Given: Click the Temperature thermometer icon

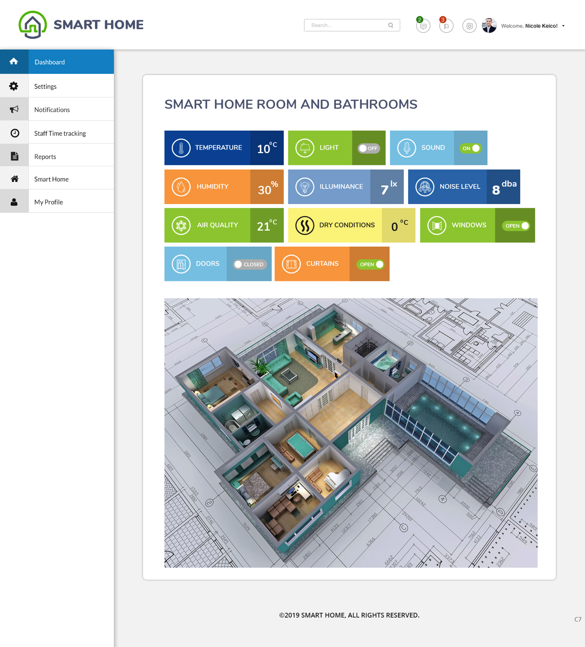Looking at the screenshot, I should pos(181,148).
